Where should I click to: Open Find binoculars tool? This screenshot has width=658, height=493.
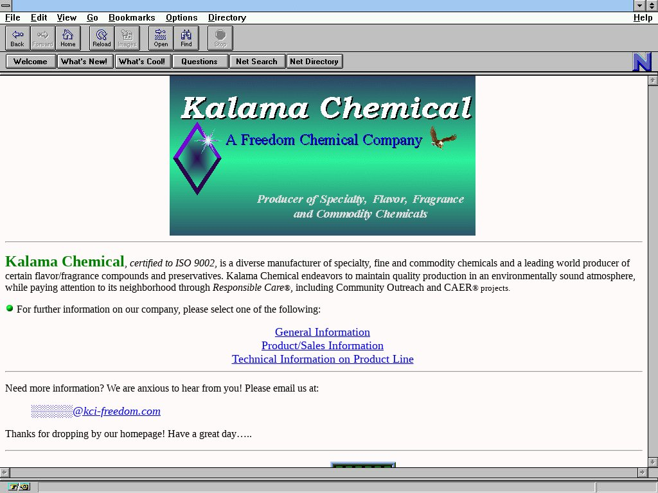(186, 38)
